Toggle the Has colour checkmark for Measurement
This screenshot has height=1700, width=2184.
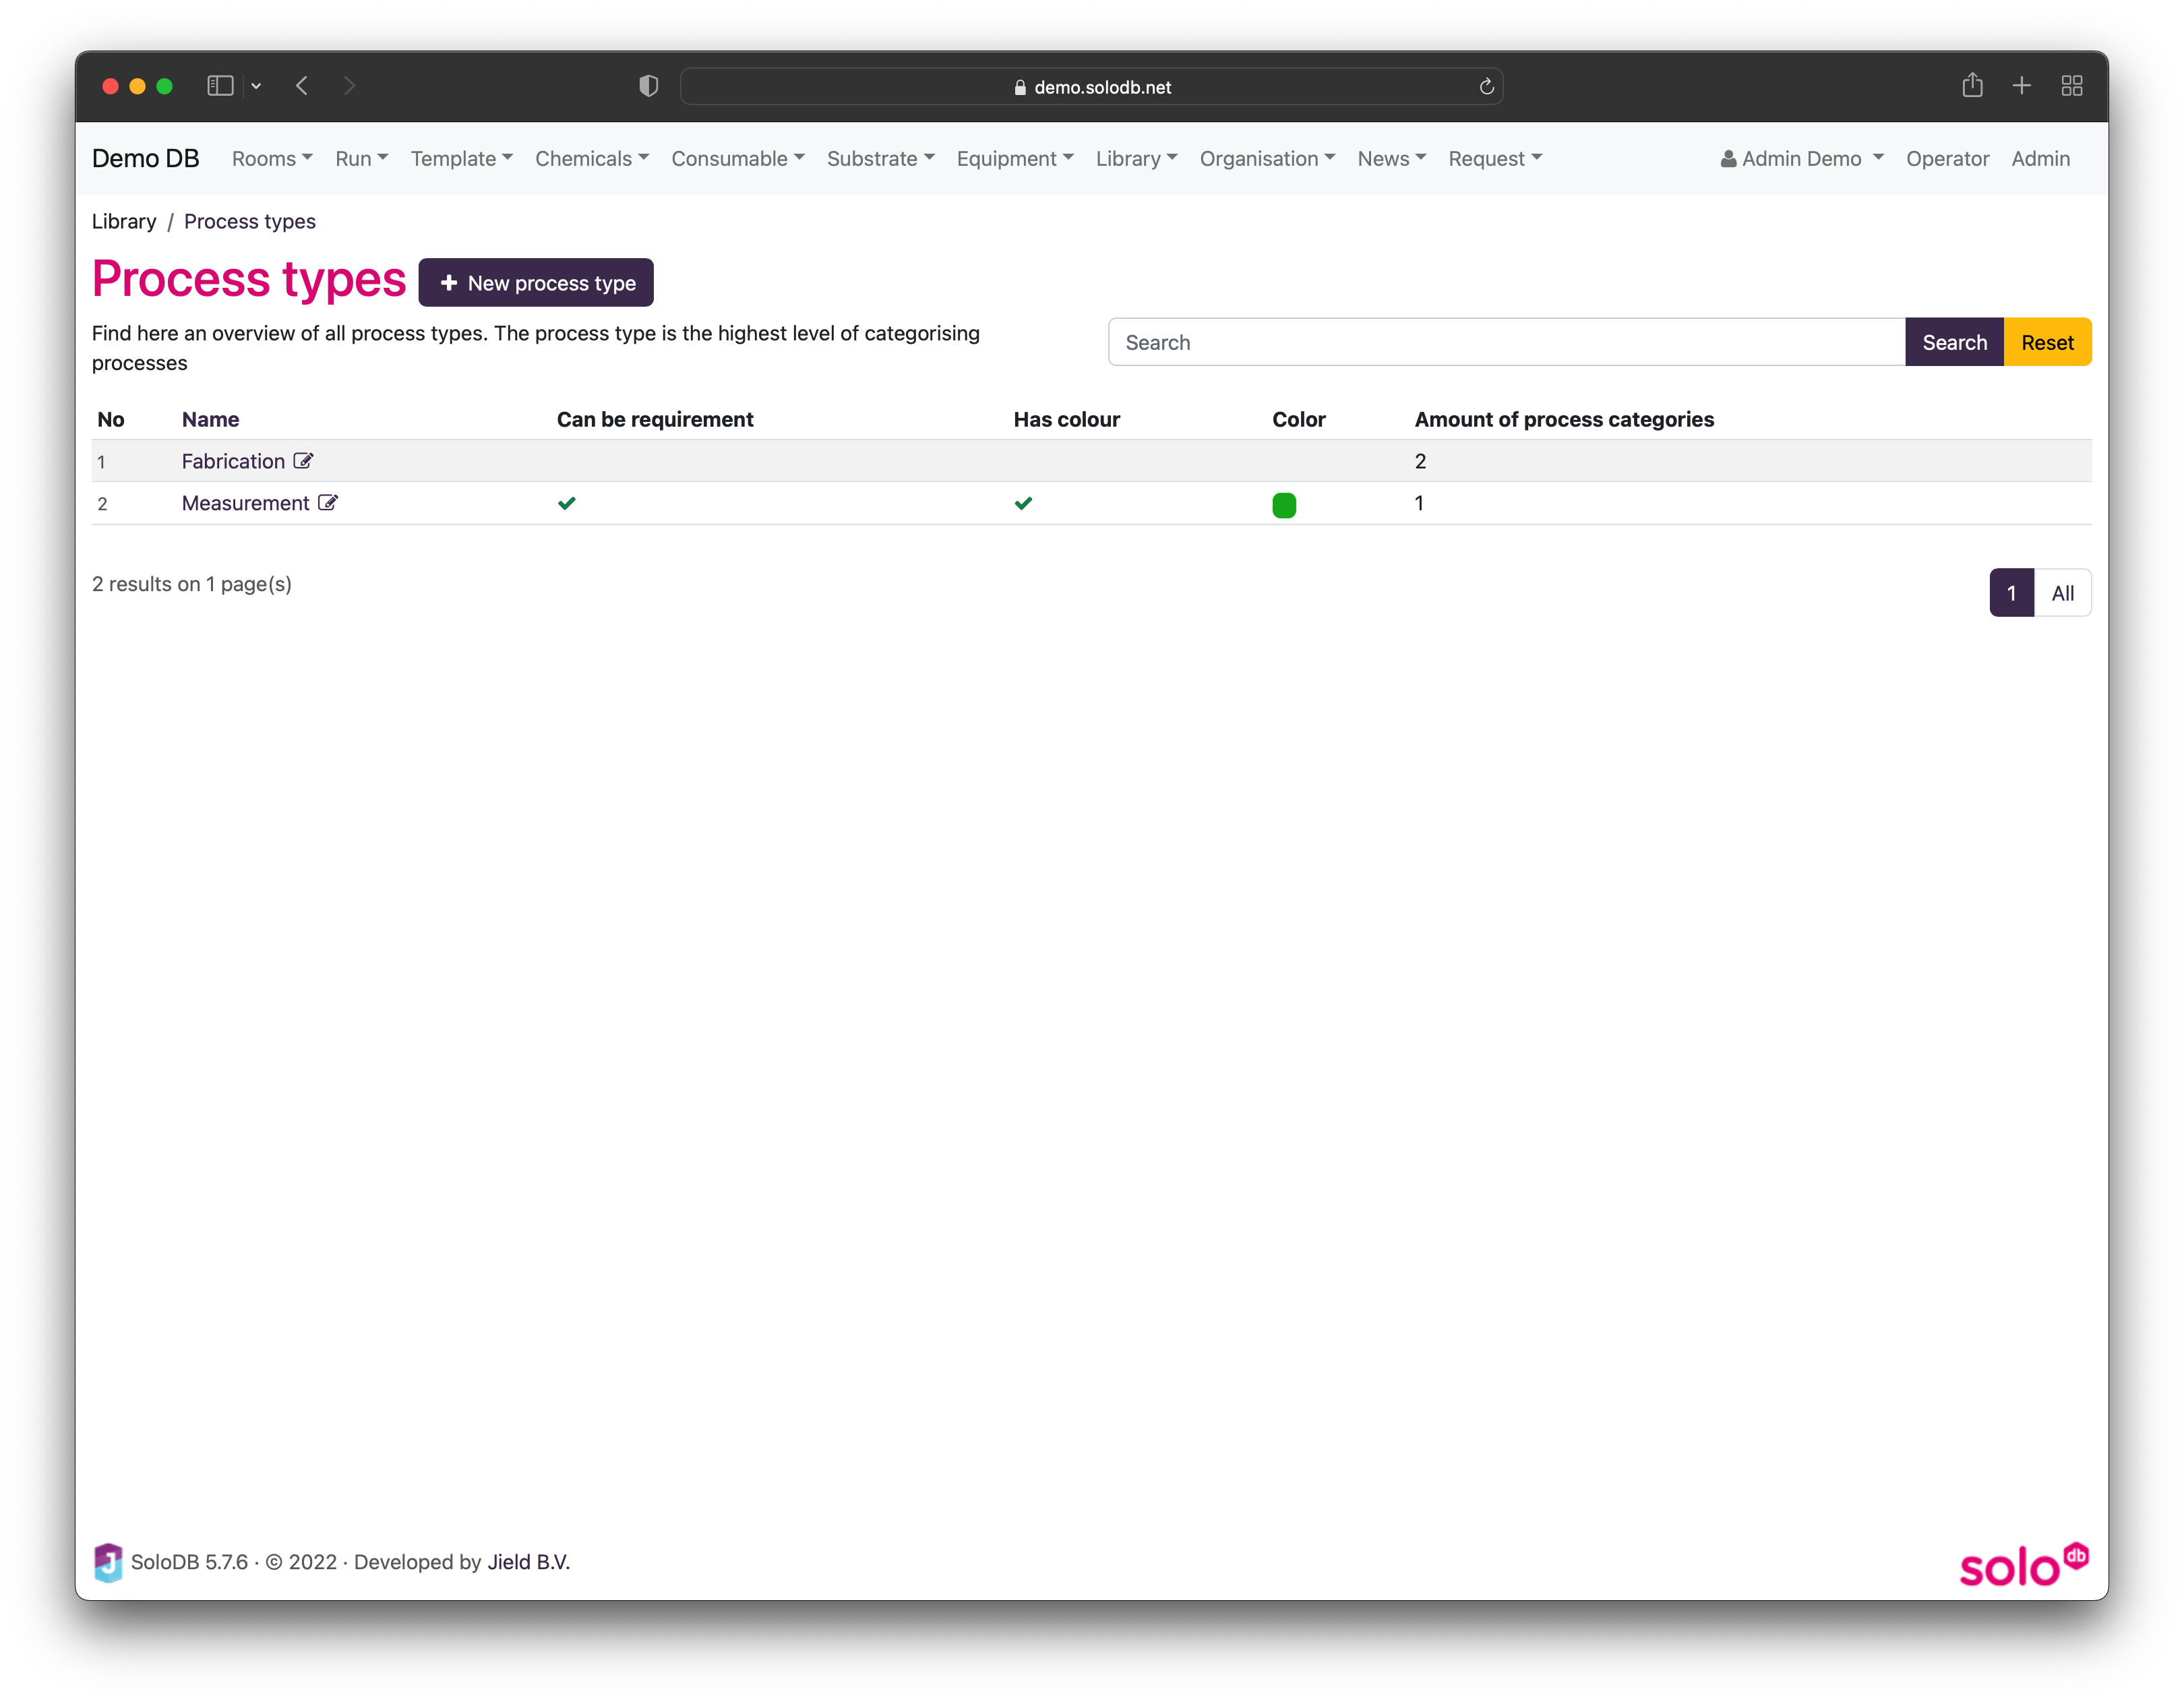click(1023, 504)
